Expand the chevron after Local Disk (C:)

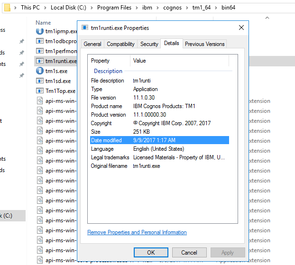(x=92, y=8)
